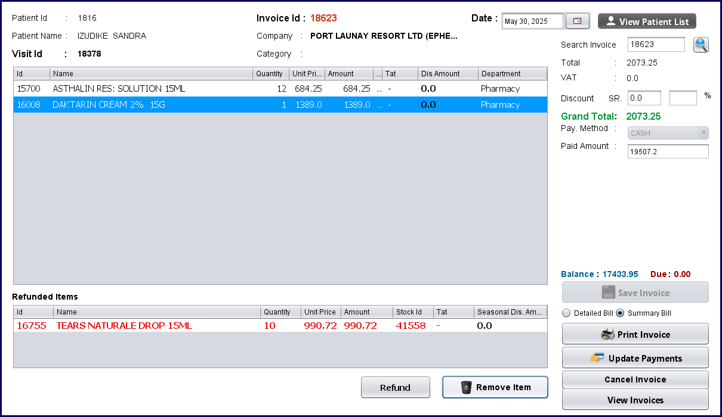The image size is (722, 417).
Task: Expand the Pay. Method dropdown
Action: click(668, 133)
